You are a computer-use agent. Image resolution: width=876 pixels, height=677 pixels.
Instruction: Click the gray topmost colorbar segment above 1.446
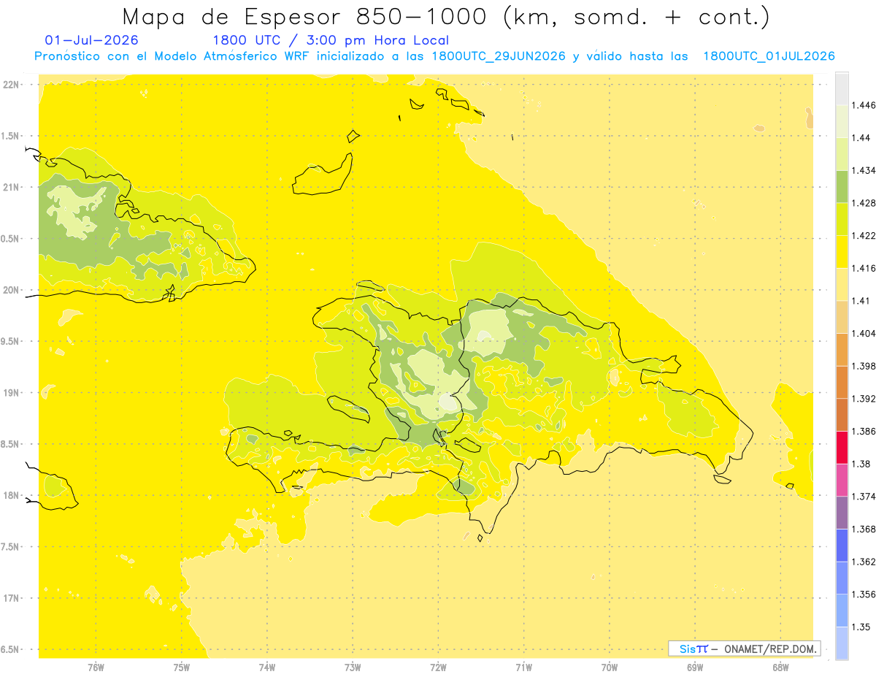click(842, 89)
